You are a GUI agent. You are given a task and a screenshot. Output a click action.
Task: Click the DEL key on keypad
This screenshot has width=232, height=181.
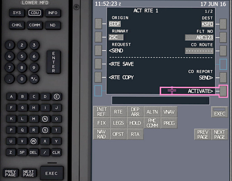[x=33, y=152]
